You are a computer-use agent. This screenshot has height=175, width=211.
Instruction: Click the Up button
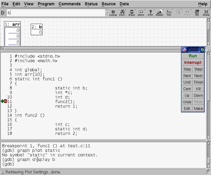tap(187, 95)
